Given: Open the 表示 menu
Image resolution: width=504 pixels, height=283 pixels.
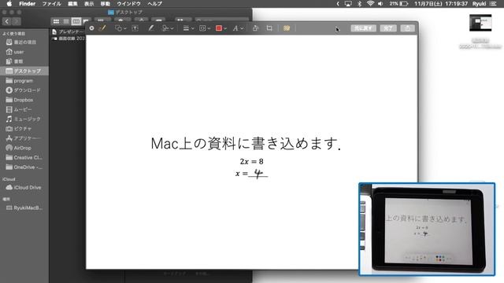Looking at the screenshot, I should tap(89, 3).
